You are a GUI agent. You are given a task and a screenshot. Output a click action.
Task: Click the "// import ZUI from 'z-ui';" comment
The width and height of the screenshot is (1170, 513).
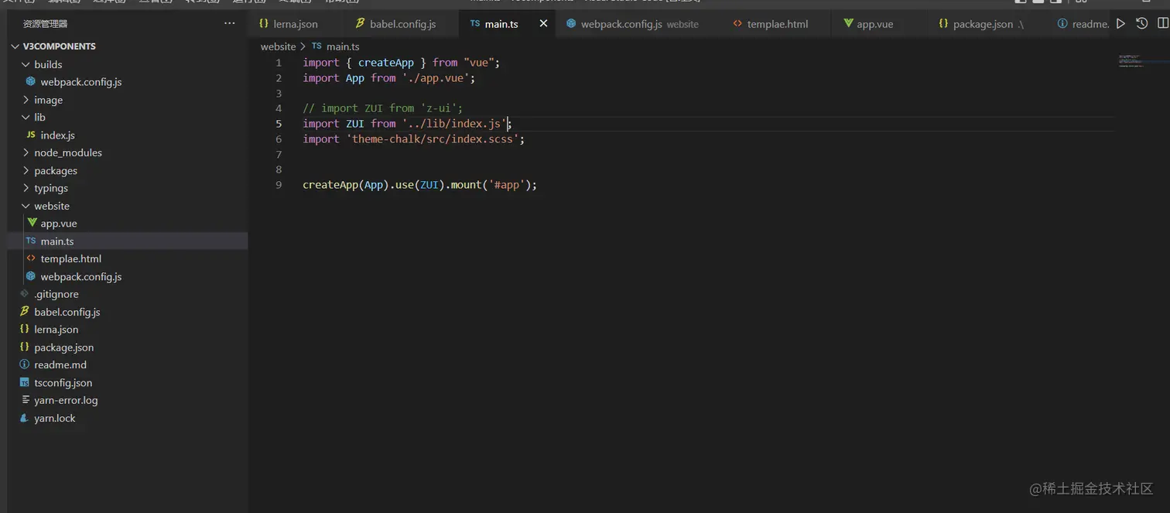[x=382, y=108]
